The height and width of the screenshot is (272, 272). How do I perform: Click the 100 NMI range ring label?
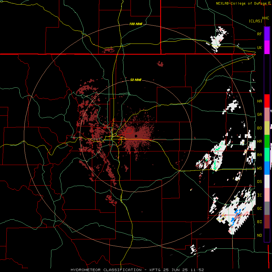136,24
